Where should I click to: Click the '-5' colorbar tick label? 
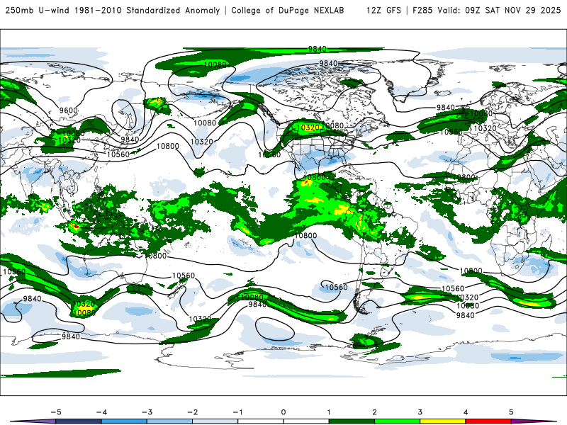pyautogui.click(x=56, y=412)
